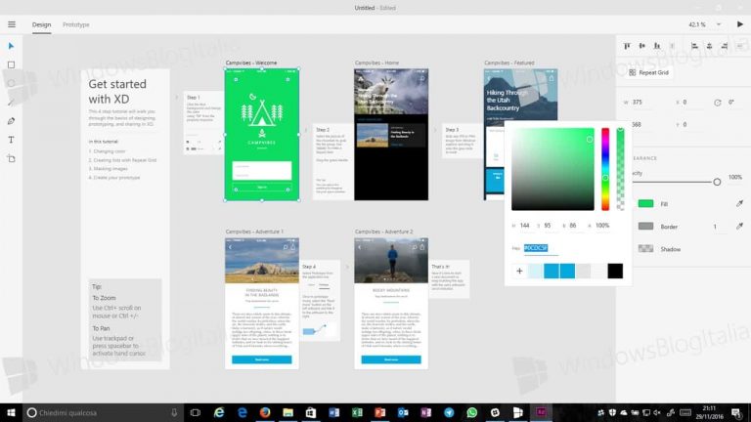Screen dimensions: 751x422
Task: Click the Opacity 100% value field
Action: pos(735,177)
